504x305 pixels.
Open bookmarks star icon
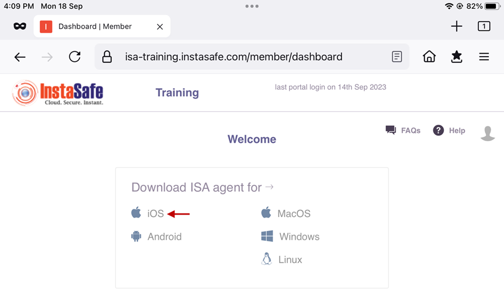[457, 57]
